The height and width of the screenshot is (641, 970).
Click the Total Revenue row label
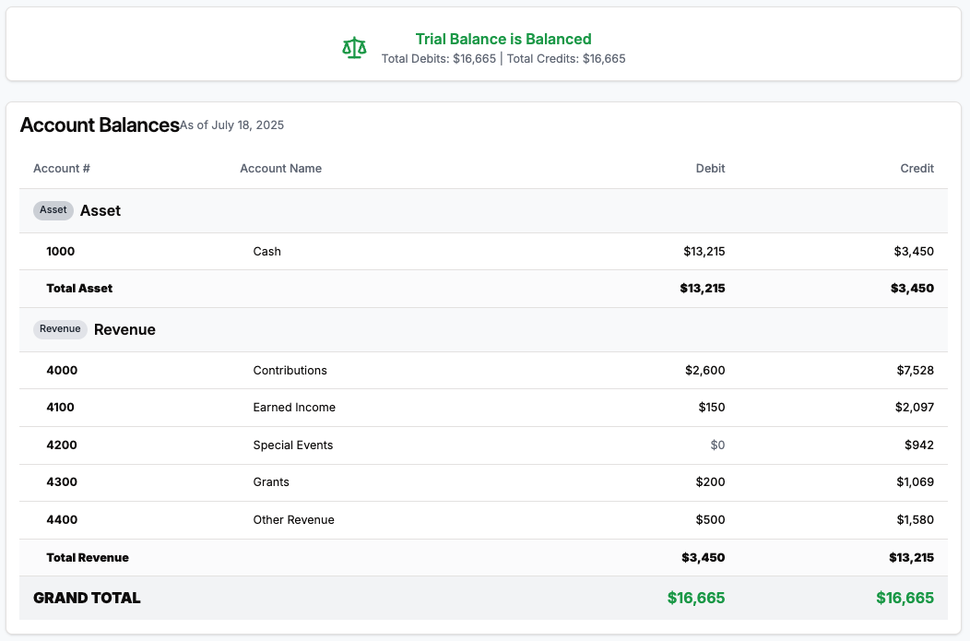pos(88,558)
